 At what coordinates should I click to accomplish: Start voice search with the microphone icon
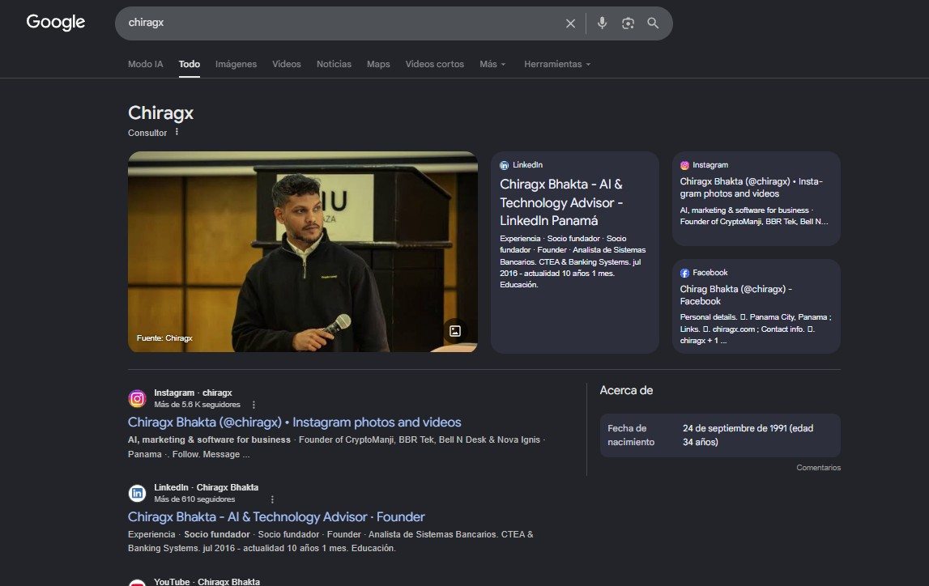pos(602,23)
